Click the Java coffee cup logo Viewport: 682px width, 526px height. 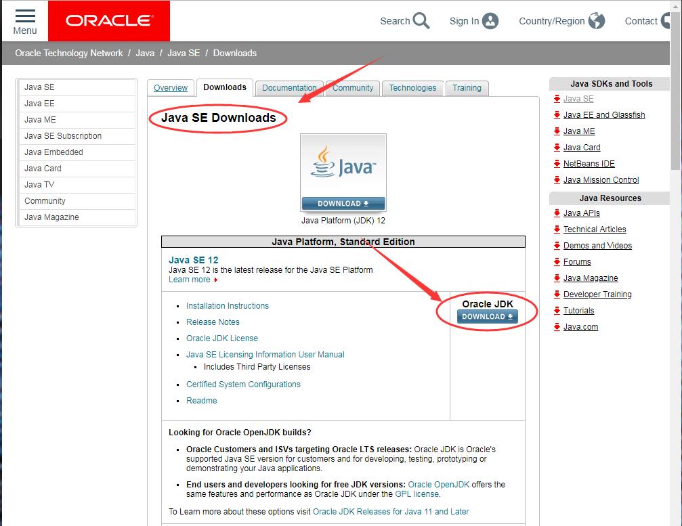pos(323,162)
